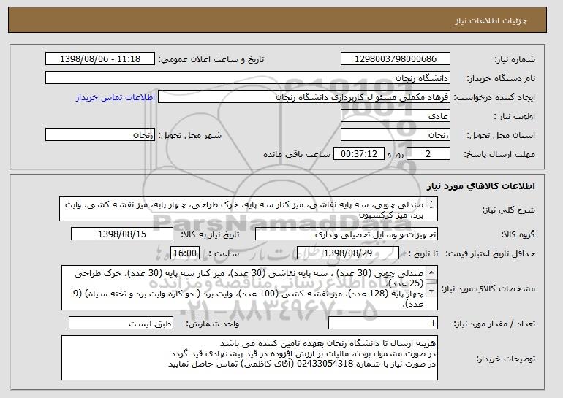The width and height of the screenshot is (563, 398).
Task: Click the text ساعت باقی مانده
Action: point(297,155)
